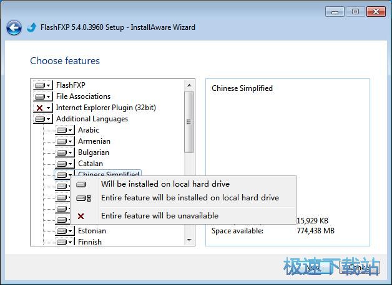Click the '15,929 KB' space value

click(313, 221)
